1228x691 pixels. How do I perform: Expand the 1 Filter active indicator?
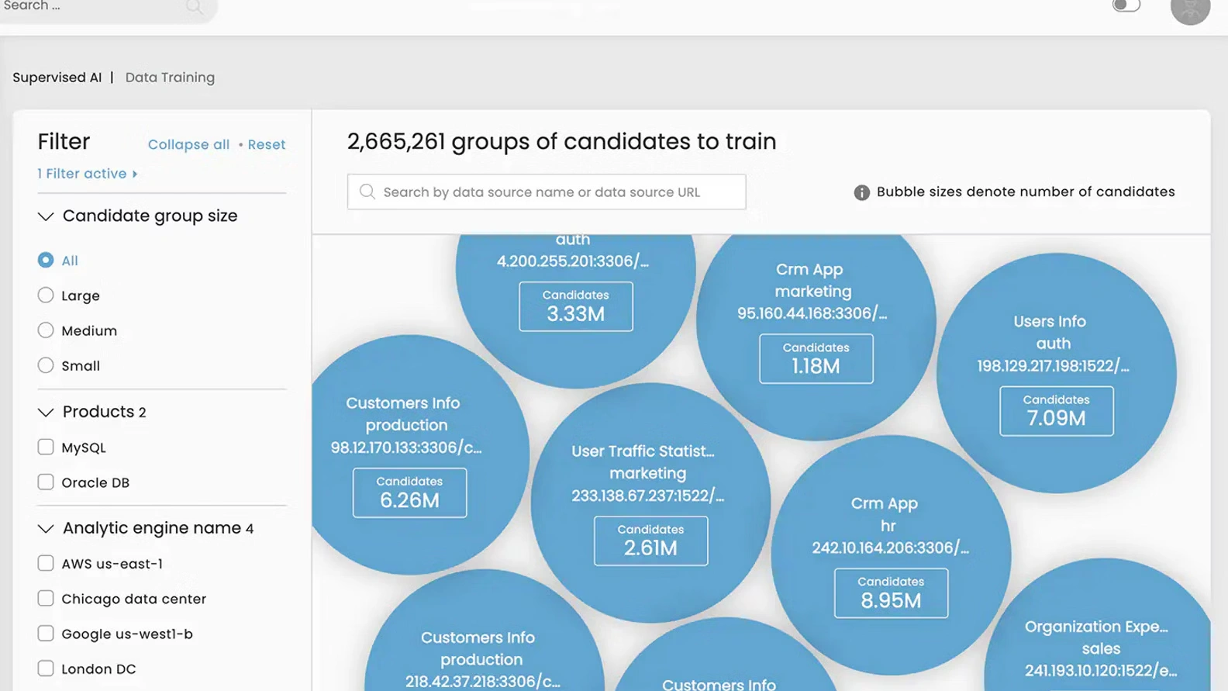click(x=87, y=174)
